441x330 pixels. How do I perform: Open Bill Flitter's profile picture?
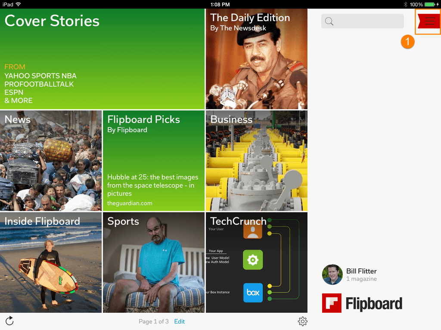click(x=332, y=275)
